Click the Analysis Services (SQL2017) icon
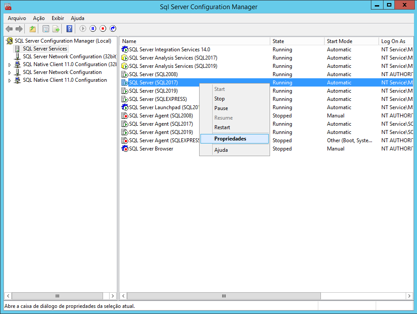Screen dimensions: 417x314 pyautogui.click(x=125, y=58)
